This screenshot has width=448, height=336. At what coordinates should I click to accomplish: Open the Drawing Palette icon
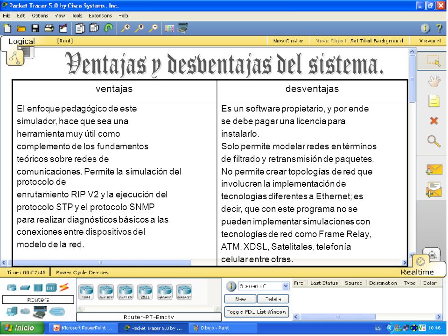[169, 28]
